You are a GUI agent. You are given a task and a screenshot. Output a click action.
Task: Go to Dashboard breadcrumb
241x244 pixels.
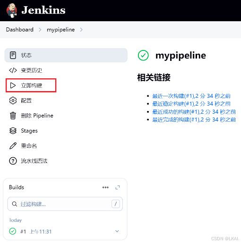(x=20, y=30)
